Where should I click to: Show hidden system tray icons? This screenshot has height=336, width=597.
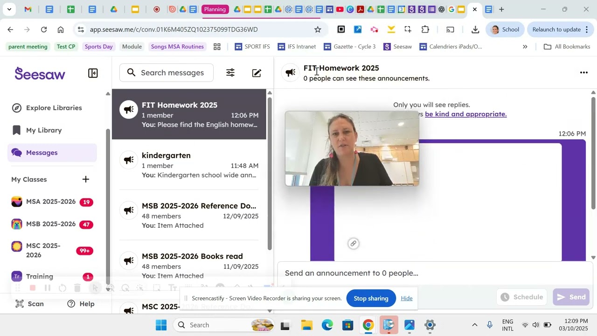point(475,325)
